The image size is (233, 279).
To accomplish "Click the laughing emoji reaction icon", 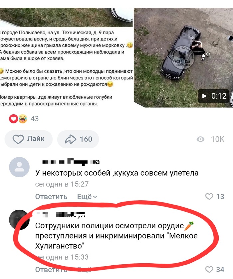I will pyautogui.click(x=23, y=119).
